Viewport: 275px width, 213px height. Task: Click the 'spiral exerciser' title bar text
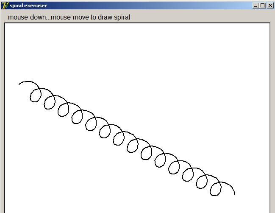[x=28, y=6]
